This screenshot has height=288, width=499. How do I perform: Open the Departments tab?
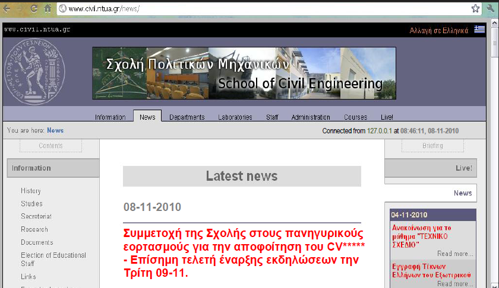(x=187, y=117)
